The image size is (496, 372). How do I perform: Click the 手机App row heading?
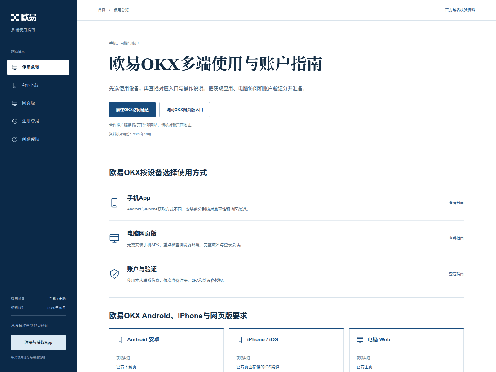coord(139,198)
